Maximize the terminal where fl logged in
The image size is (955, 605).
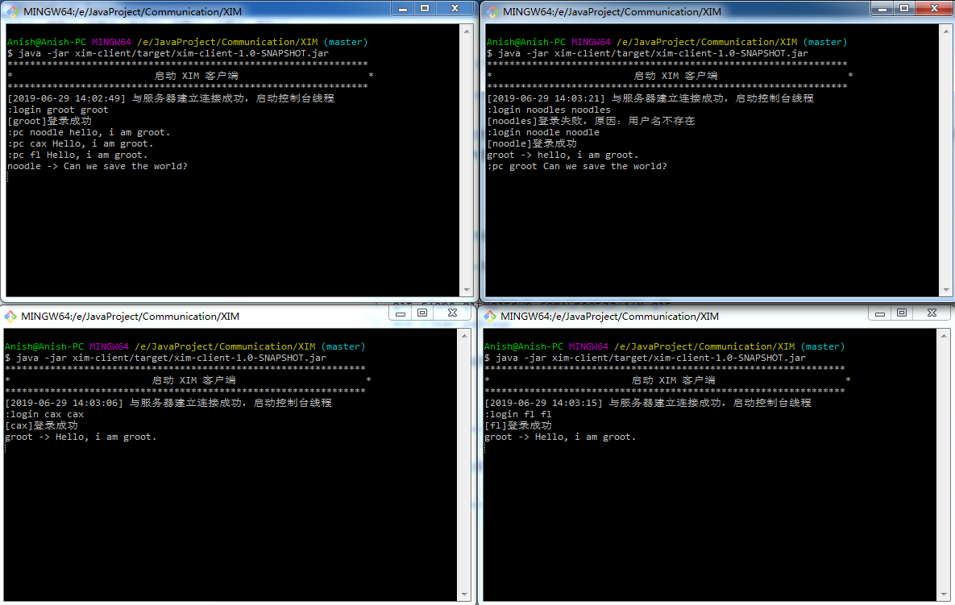(x=901, y=313)
